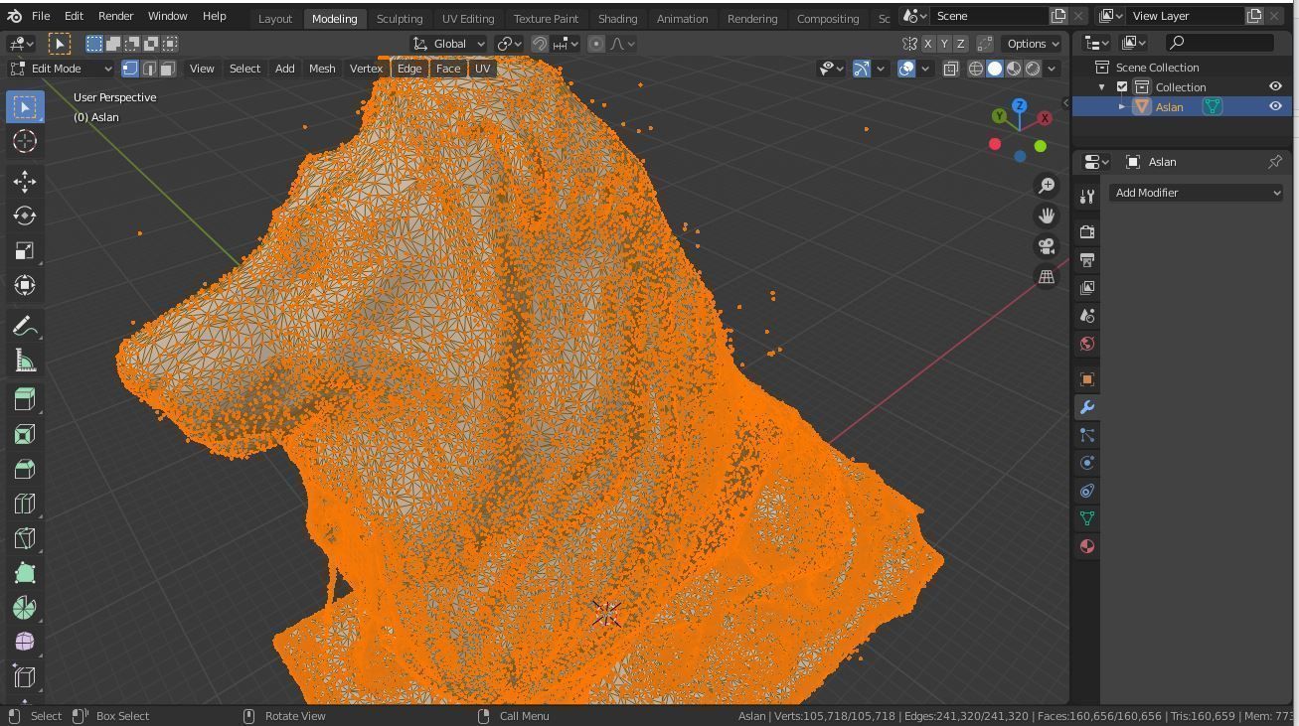
Task: Toggle X-ray view mode
Action: tap(951, 69)
